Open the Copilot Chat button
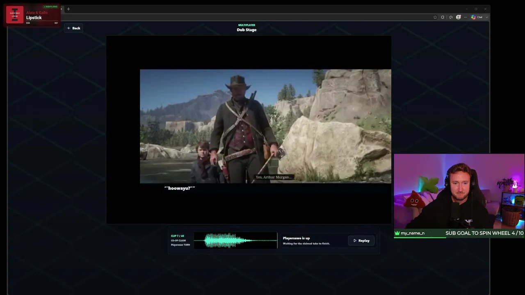This screenshot has height=295, width=525. click(x=477, y=17)
